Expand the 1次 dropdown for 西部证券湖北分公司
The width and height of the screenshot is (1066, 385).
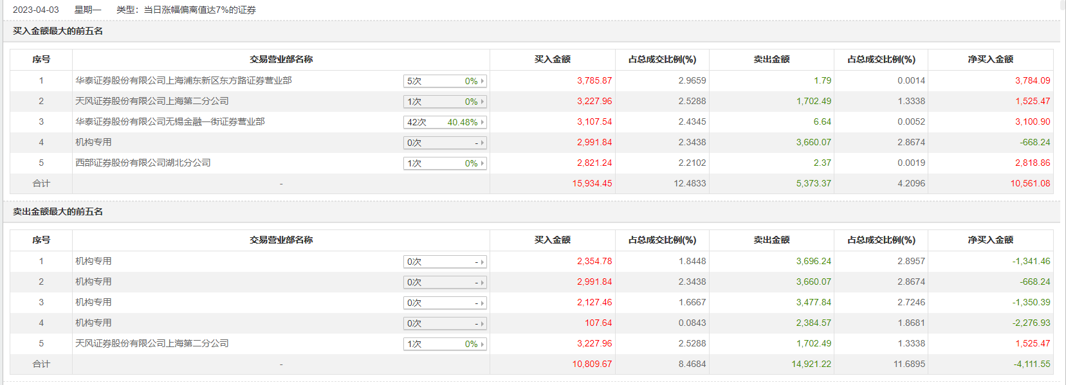pyautogui.click(x=482, y=163)
